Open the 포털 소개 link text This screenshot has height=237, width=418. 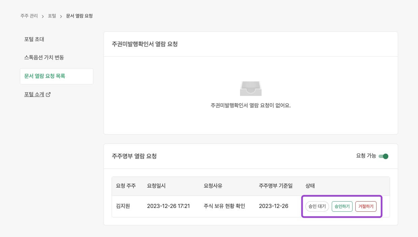(34, 95)
